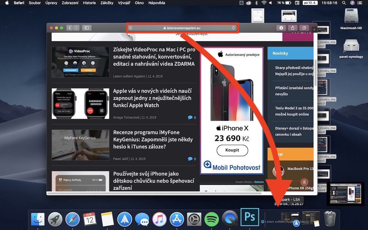The image size is (368, 230).
Task: Toggle the Safari sidebar button
Action: pos(87,28)
